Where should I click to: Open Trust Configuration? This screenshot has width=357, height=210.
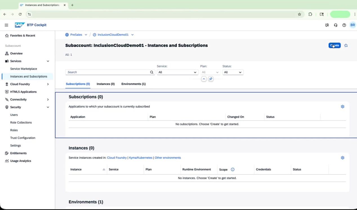coord(23,138)
